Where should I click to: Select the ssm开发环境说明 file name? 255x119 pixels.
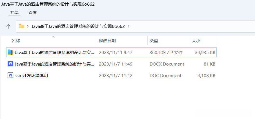(31, 75)
